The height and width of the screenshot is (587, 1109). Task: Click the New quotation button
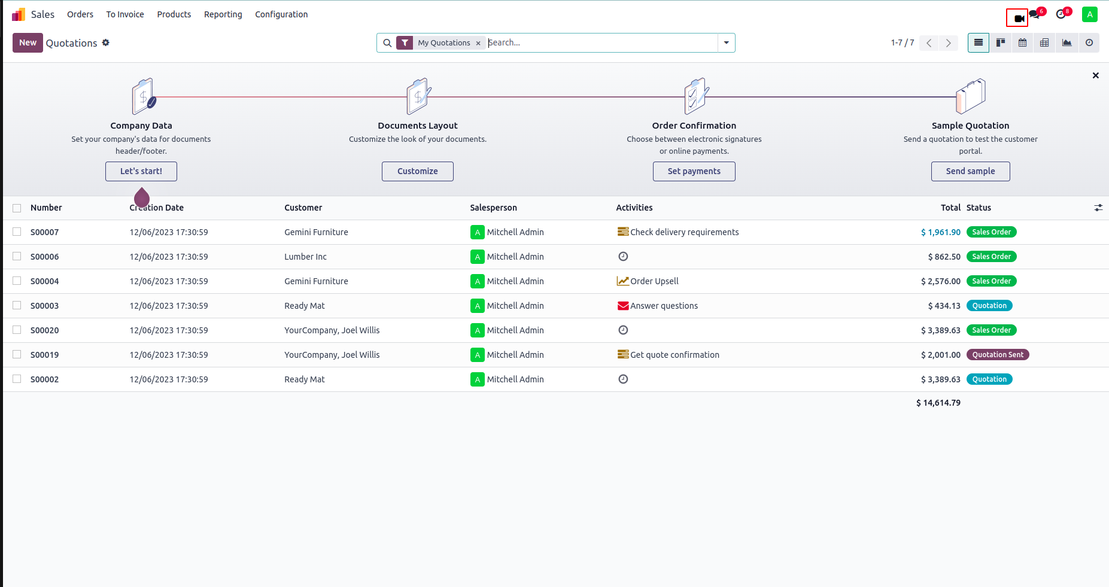click(28, 42)
